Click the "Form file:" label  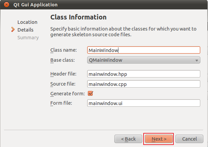point(61,103)
